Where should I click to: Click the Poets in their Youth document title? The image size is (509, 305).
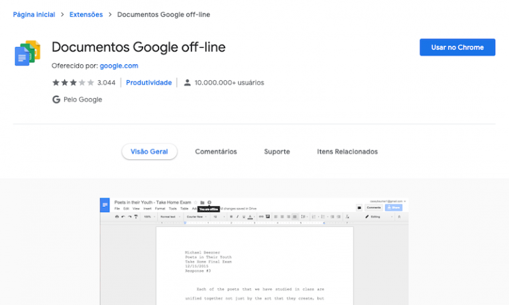[152, 202]
